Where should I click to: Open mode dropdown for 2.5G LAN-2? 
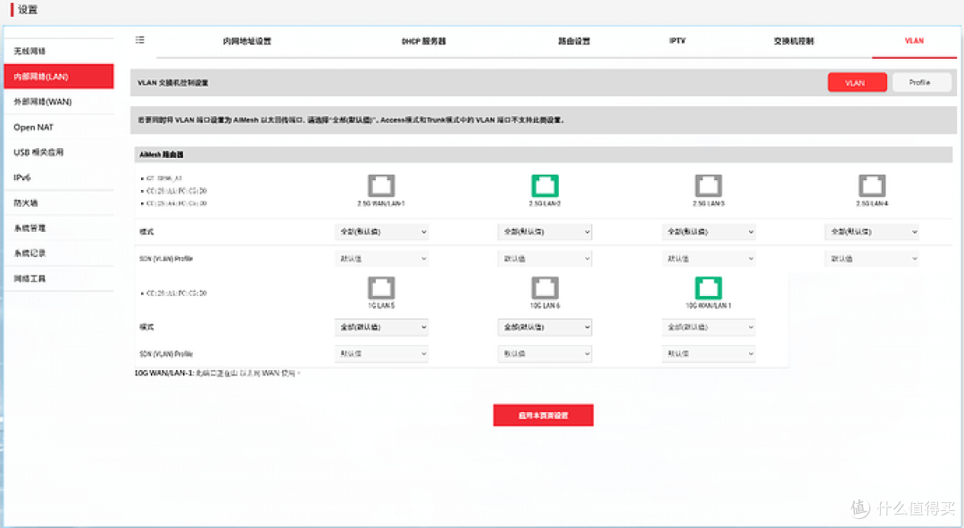(x=544, y=232)
